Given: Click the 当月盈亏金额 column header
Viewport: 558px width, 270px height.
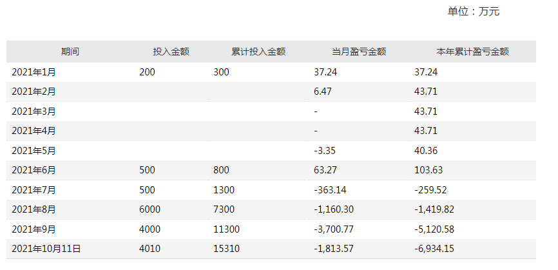Looking at the screenshot, I should [x=359, y=52].
